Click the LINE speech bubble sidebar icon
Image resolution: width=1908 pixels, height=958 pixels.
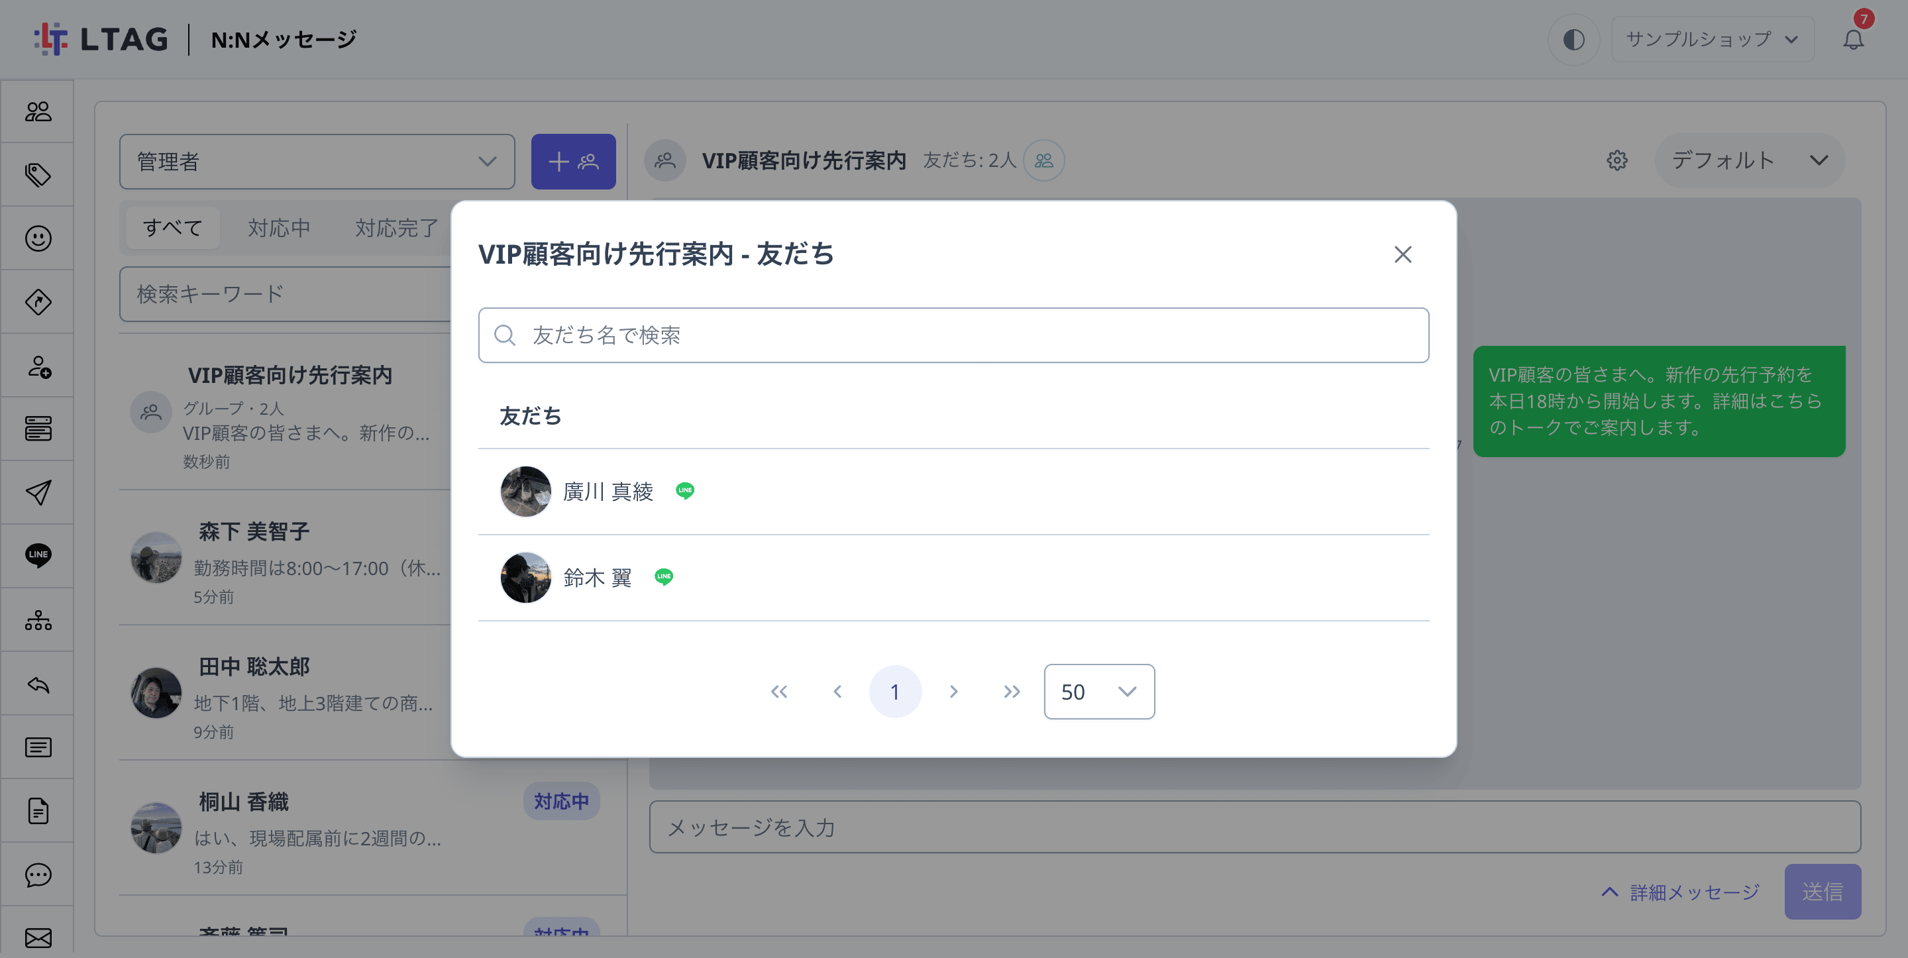[38, 556]
